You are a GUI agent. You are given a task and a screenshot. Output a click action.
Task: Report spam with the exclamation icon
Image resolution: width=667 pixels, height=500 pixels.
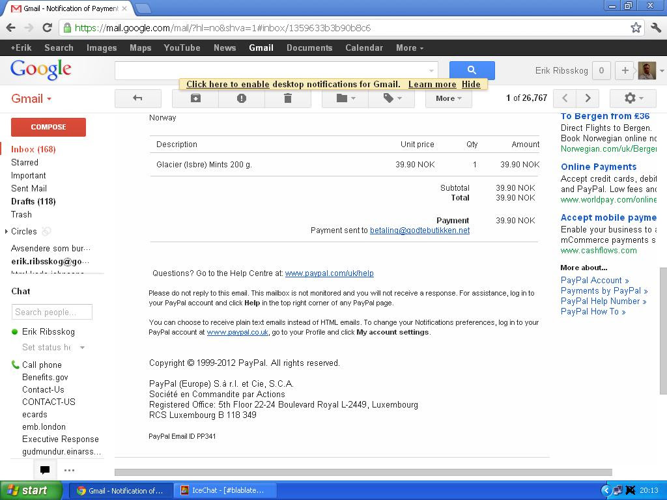pyautogui.click(x=242, y=98)
